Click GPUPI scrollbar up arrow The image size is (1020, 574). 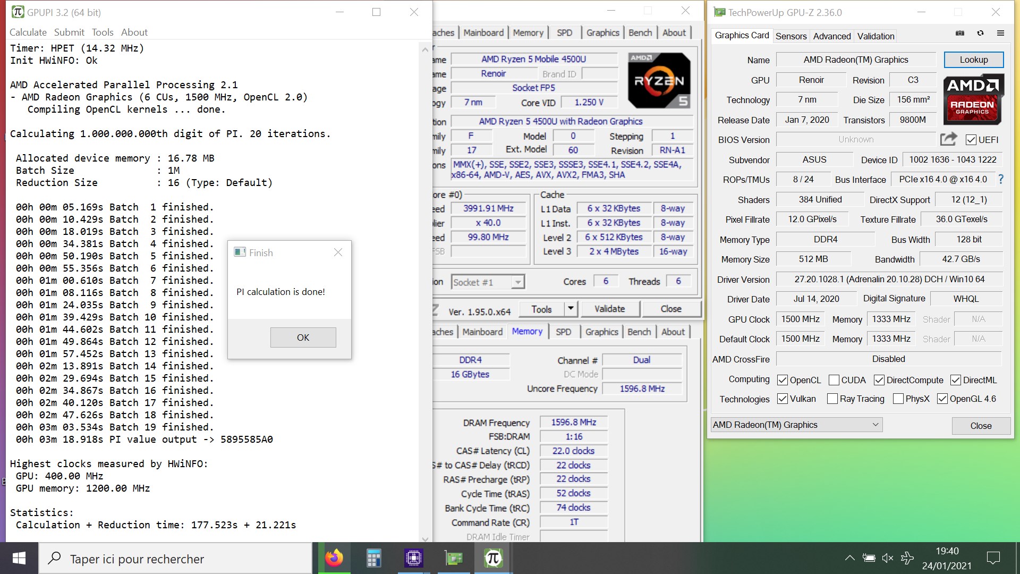425,49
